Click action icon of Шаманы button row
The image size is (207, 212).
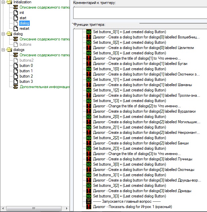tap(89, 85)
